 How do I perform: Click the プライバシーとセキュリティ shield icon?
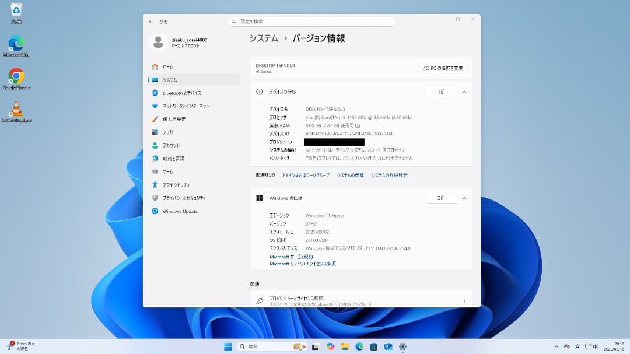(155, 198)
